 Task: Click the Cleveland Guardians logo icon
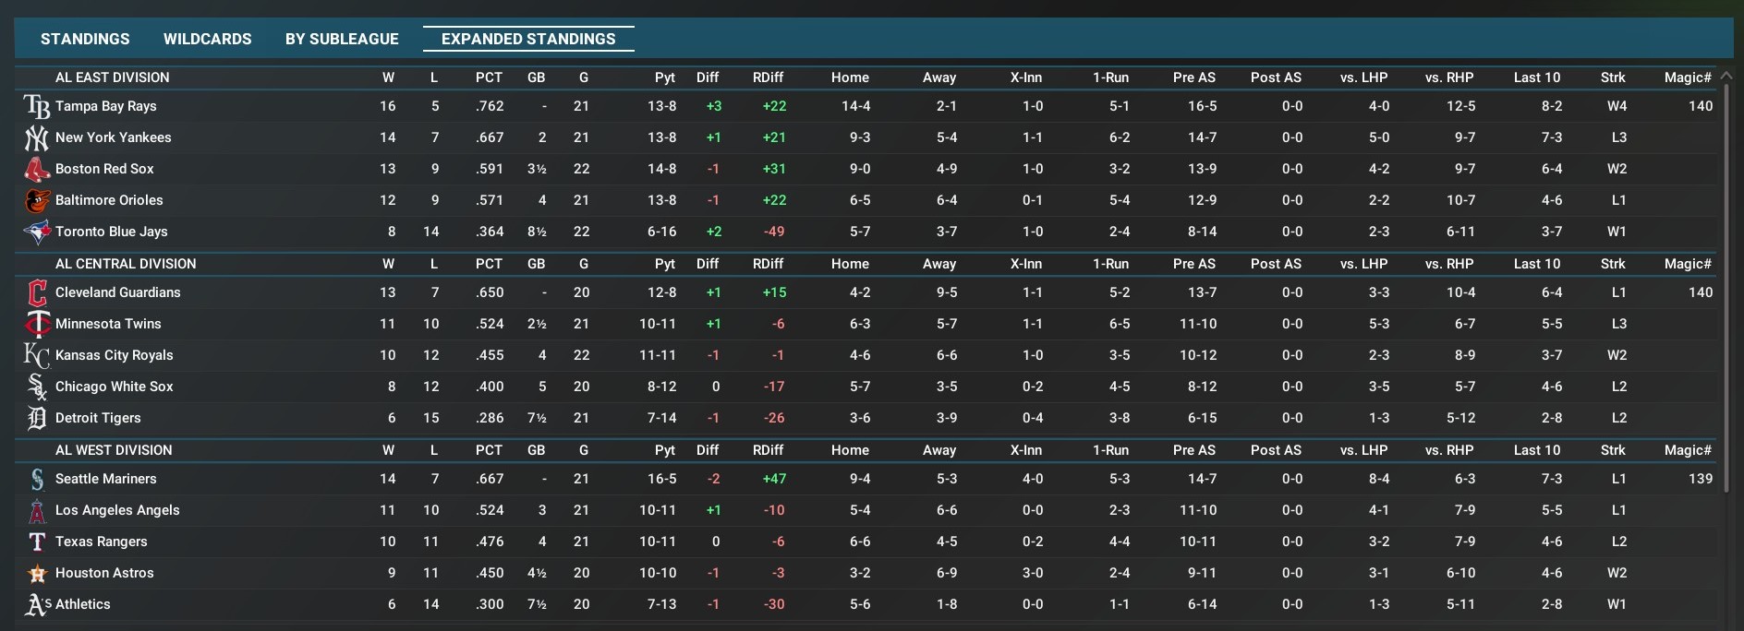click(37, 293)
